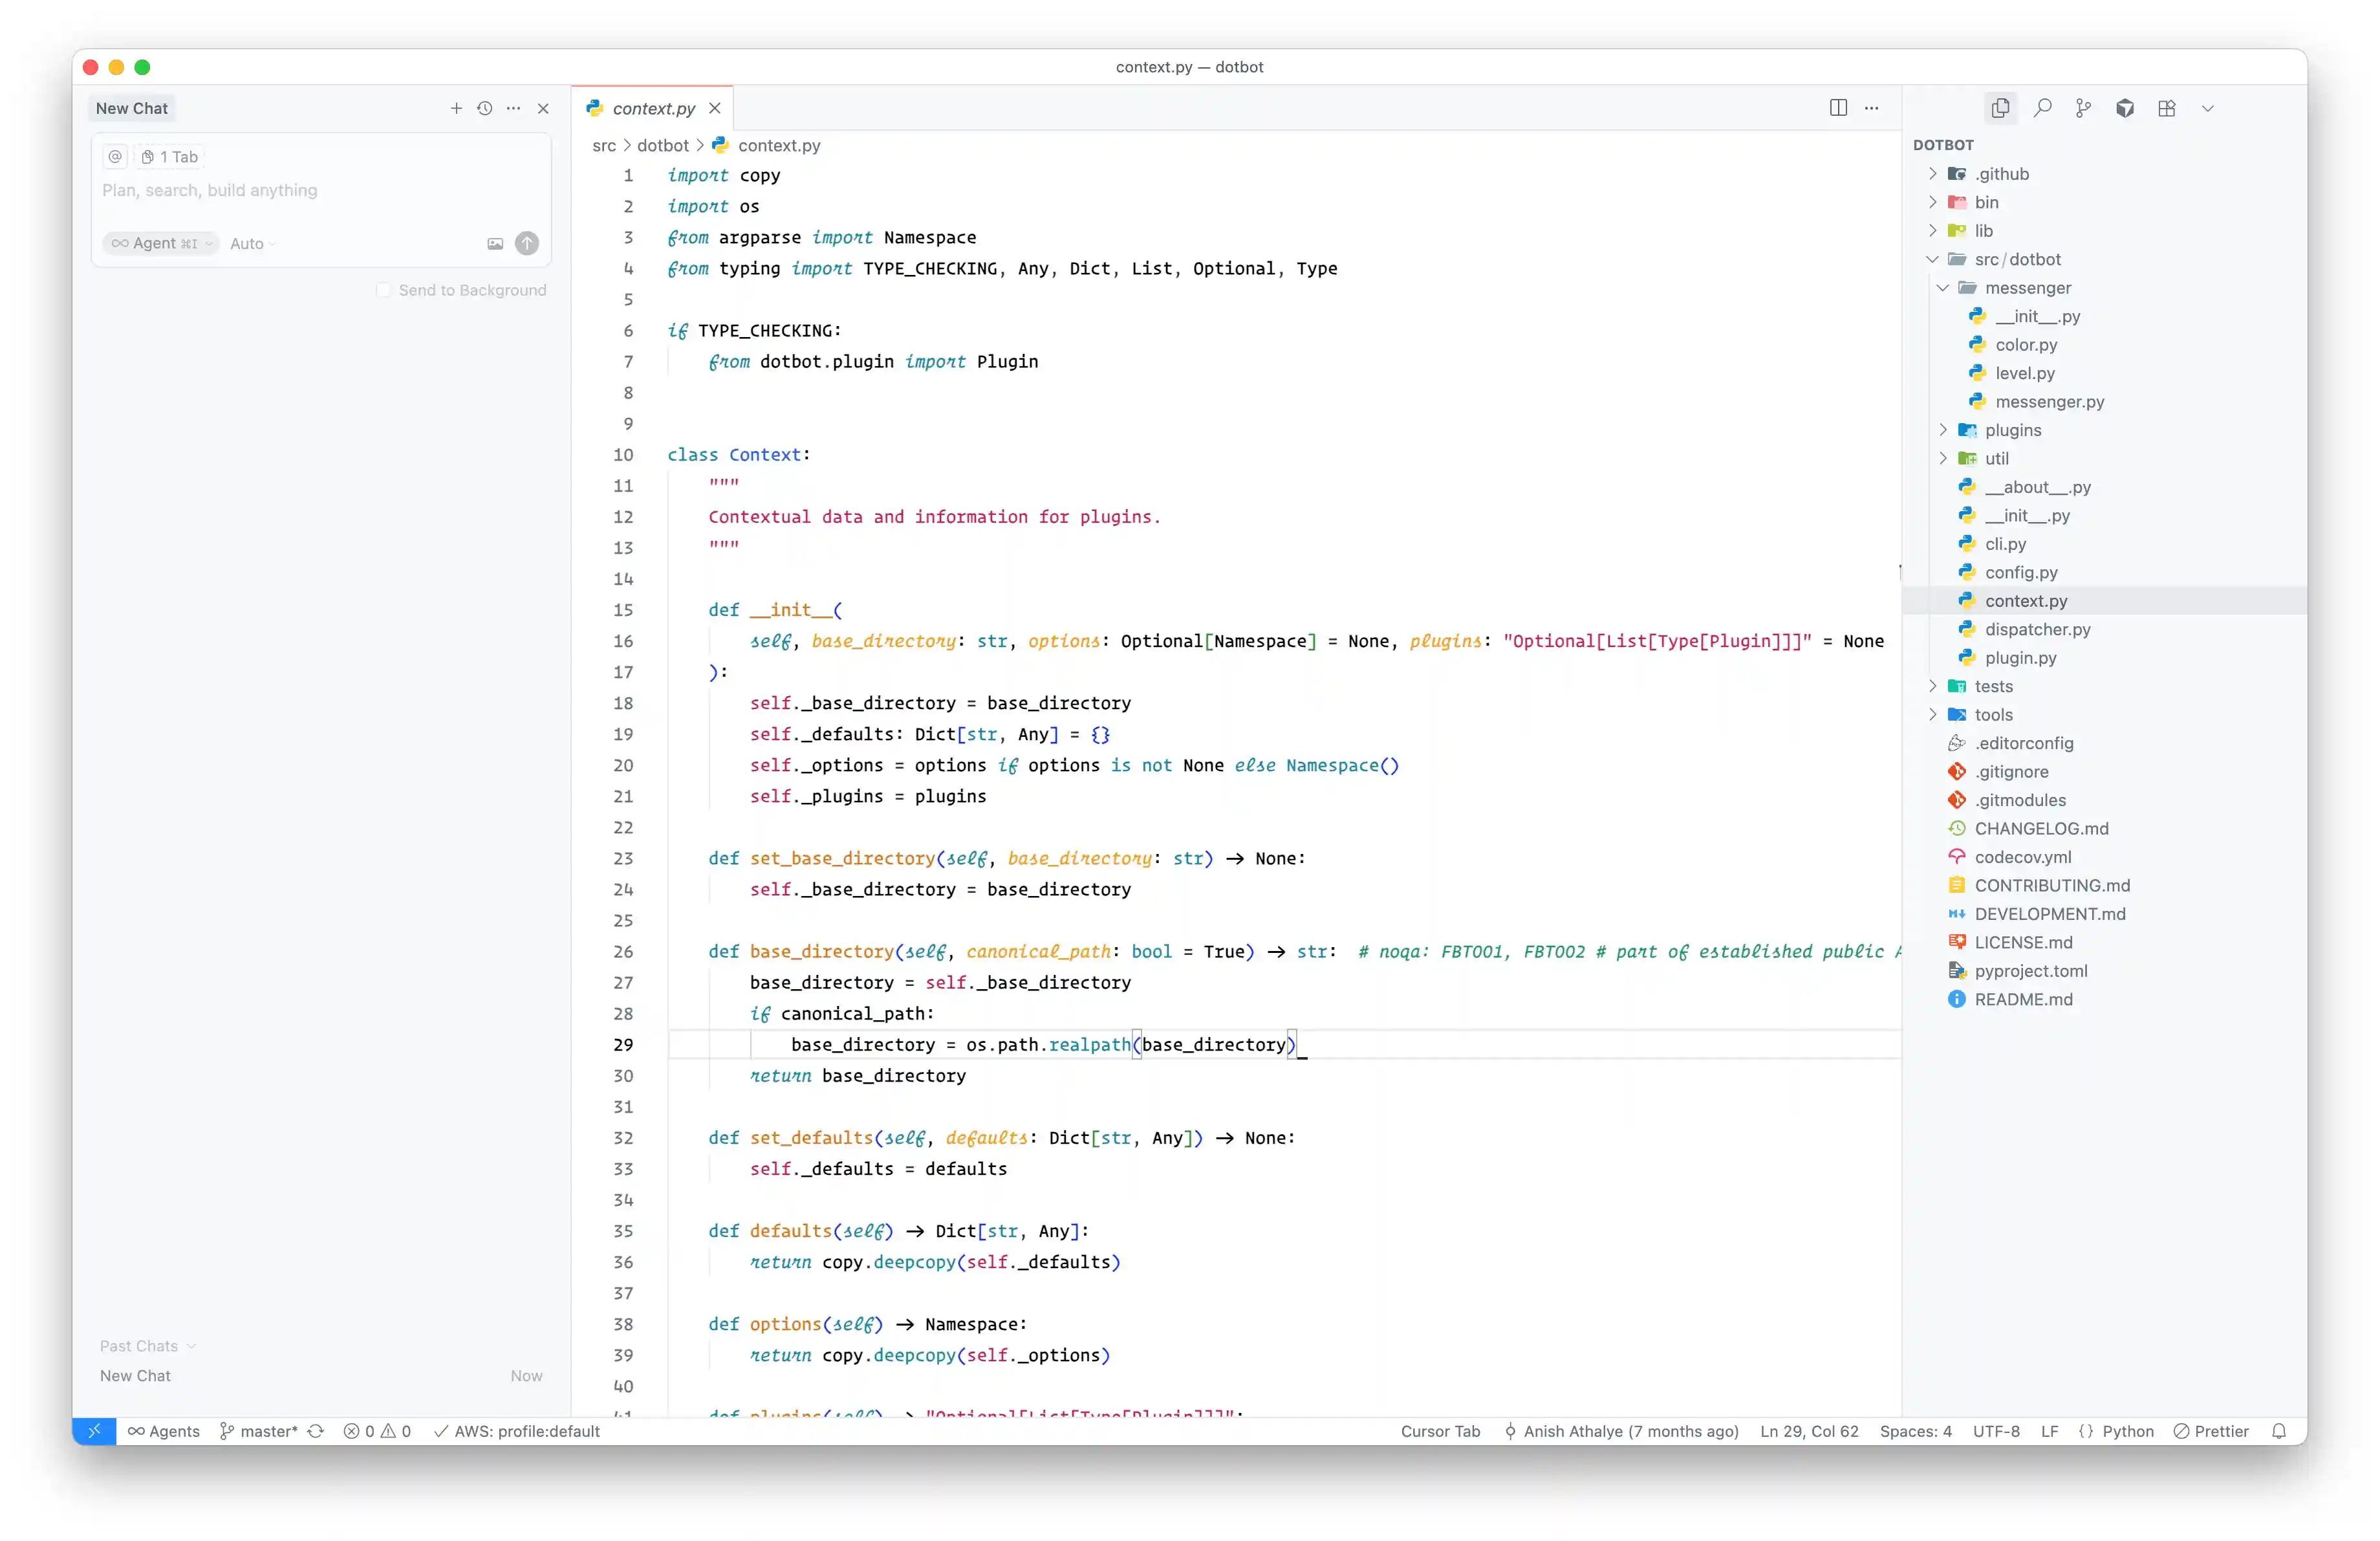Click the @ context icon in chat input
2380x1541 pixels.
click(115, 157)
